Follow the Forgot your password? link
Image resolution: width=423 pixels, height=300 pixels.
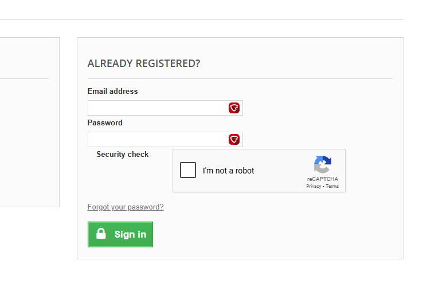click(x=126, y=207)
